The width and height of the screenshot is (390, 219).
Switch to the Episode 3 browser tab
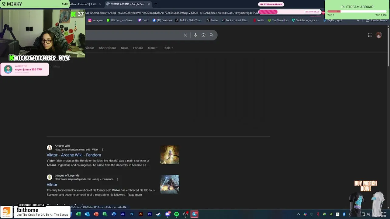point(83,4)
